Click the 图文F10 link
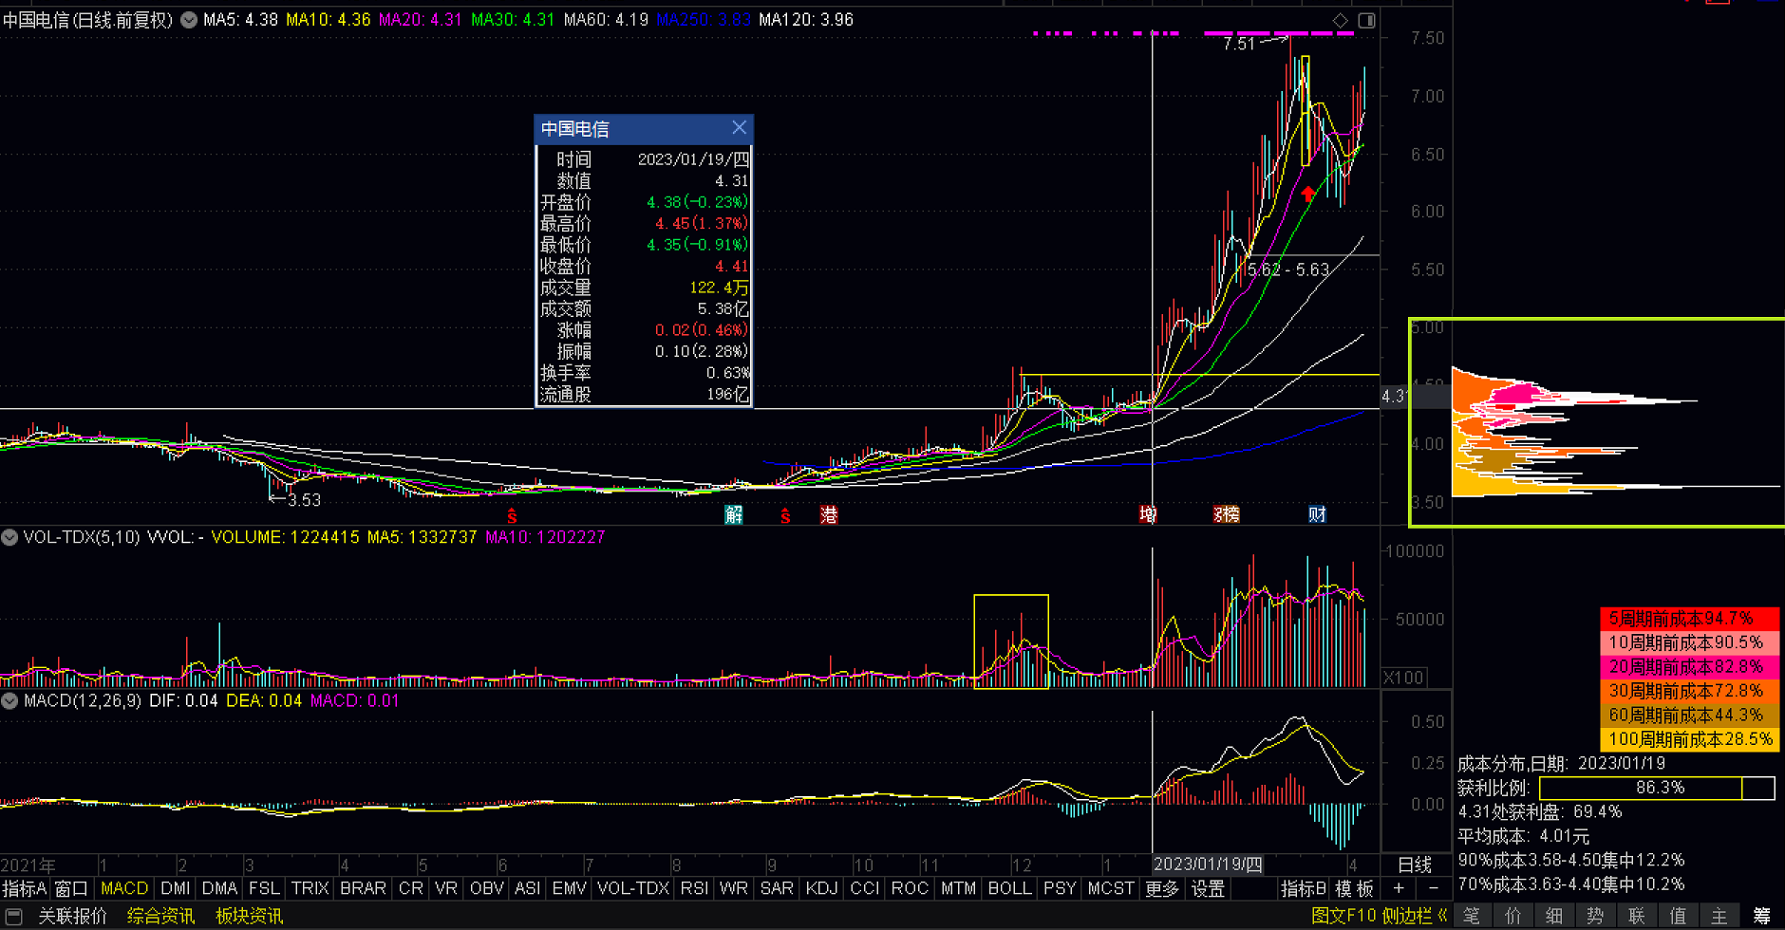The image size is (1785, 930). (x=1343, y=916)
